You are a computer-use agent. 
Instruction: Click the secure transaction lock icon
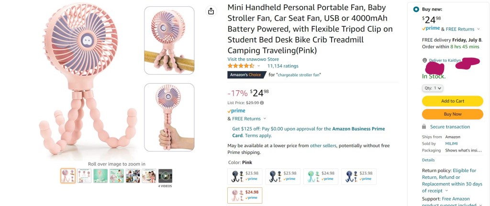[424, 127]
